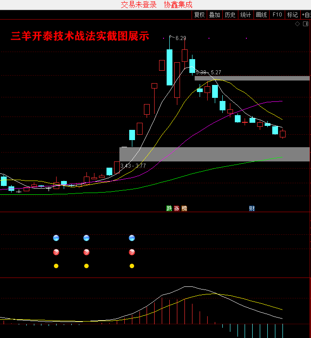Select the 统计 statistics toolbar item

point(246,15)
